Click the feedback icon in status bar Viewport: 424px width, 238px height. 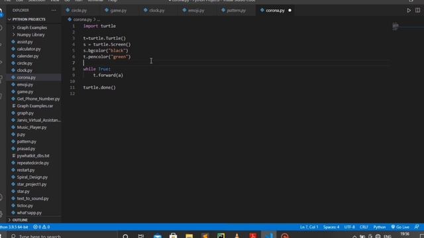[x=417, y=227]
